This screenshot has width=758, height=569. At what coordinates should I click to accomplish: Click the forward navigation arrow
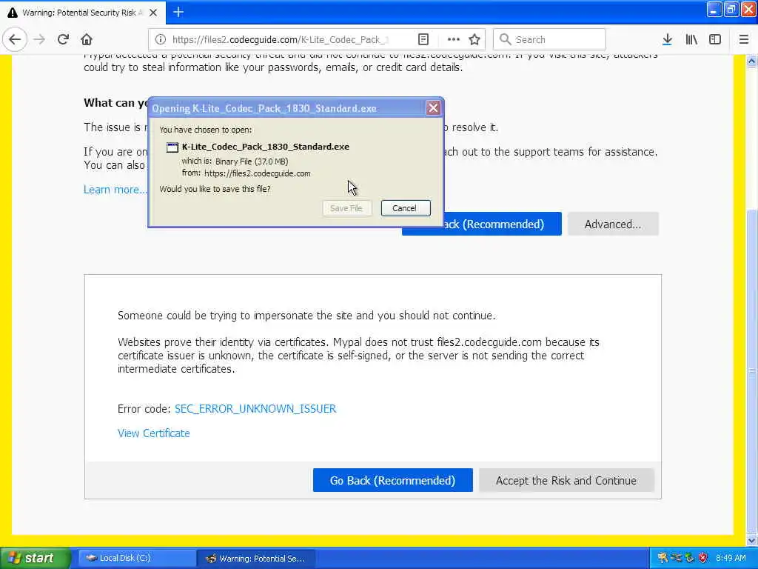[x=39, y=39]
